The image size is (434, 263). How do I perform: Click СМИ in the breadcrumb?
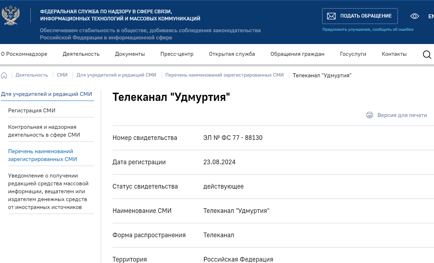[x=62, y=75]
